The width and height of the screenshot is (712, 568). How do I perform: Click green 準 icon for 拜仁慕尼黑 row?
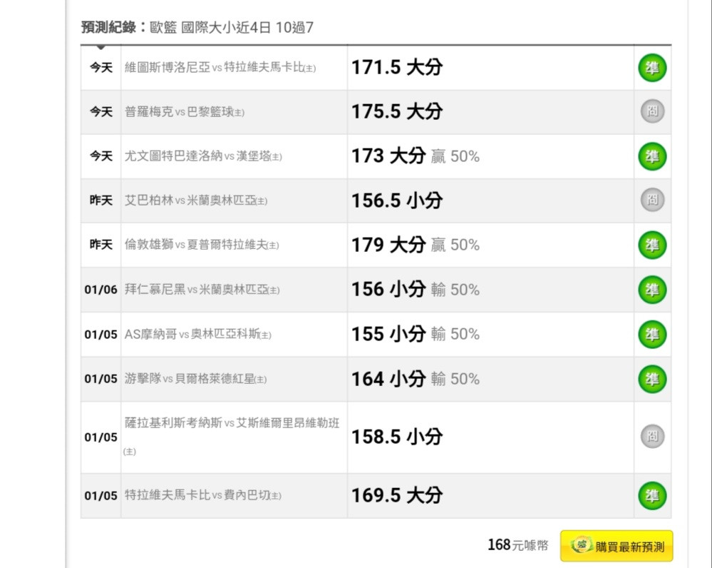point(652,289)
